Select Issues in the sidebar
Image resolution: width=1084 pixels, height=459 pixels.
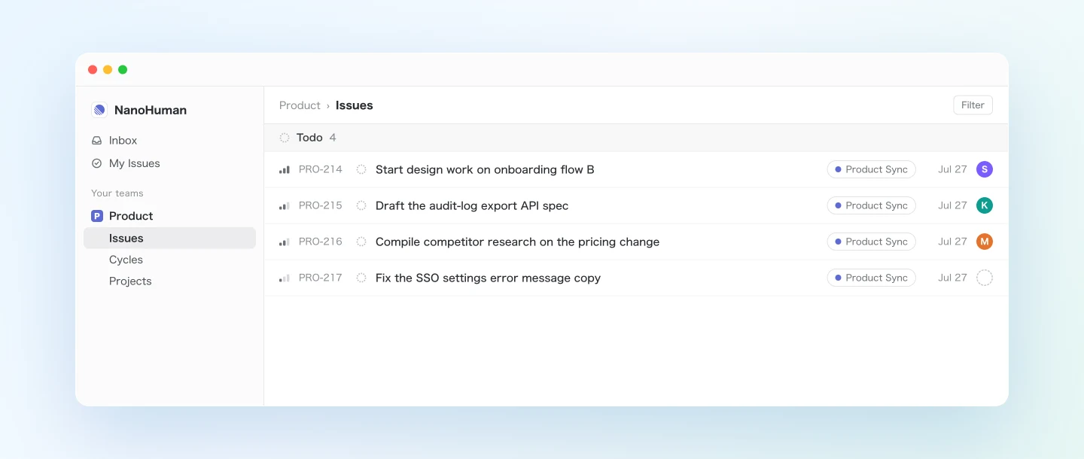[x=169, y=238]
